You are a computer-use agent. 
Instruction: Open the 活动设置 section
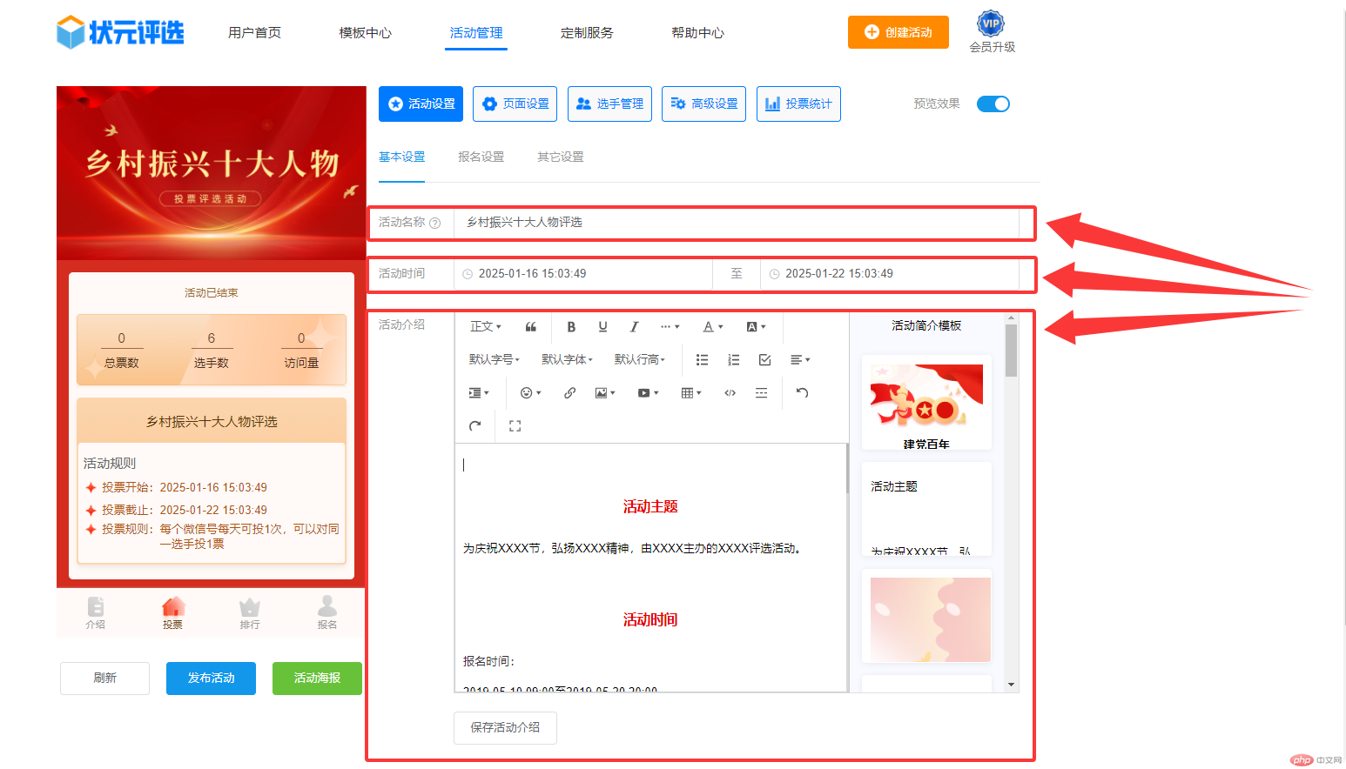pos(421,104)
